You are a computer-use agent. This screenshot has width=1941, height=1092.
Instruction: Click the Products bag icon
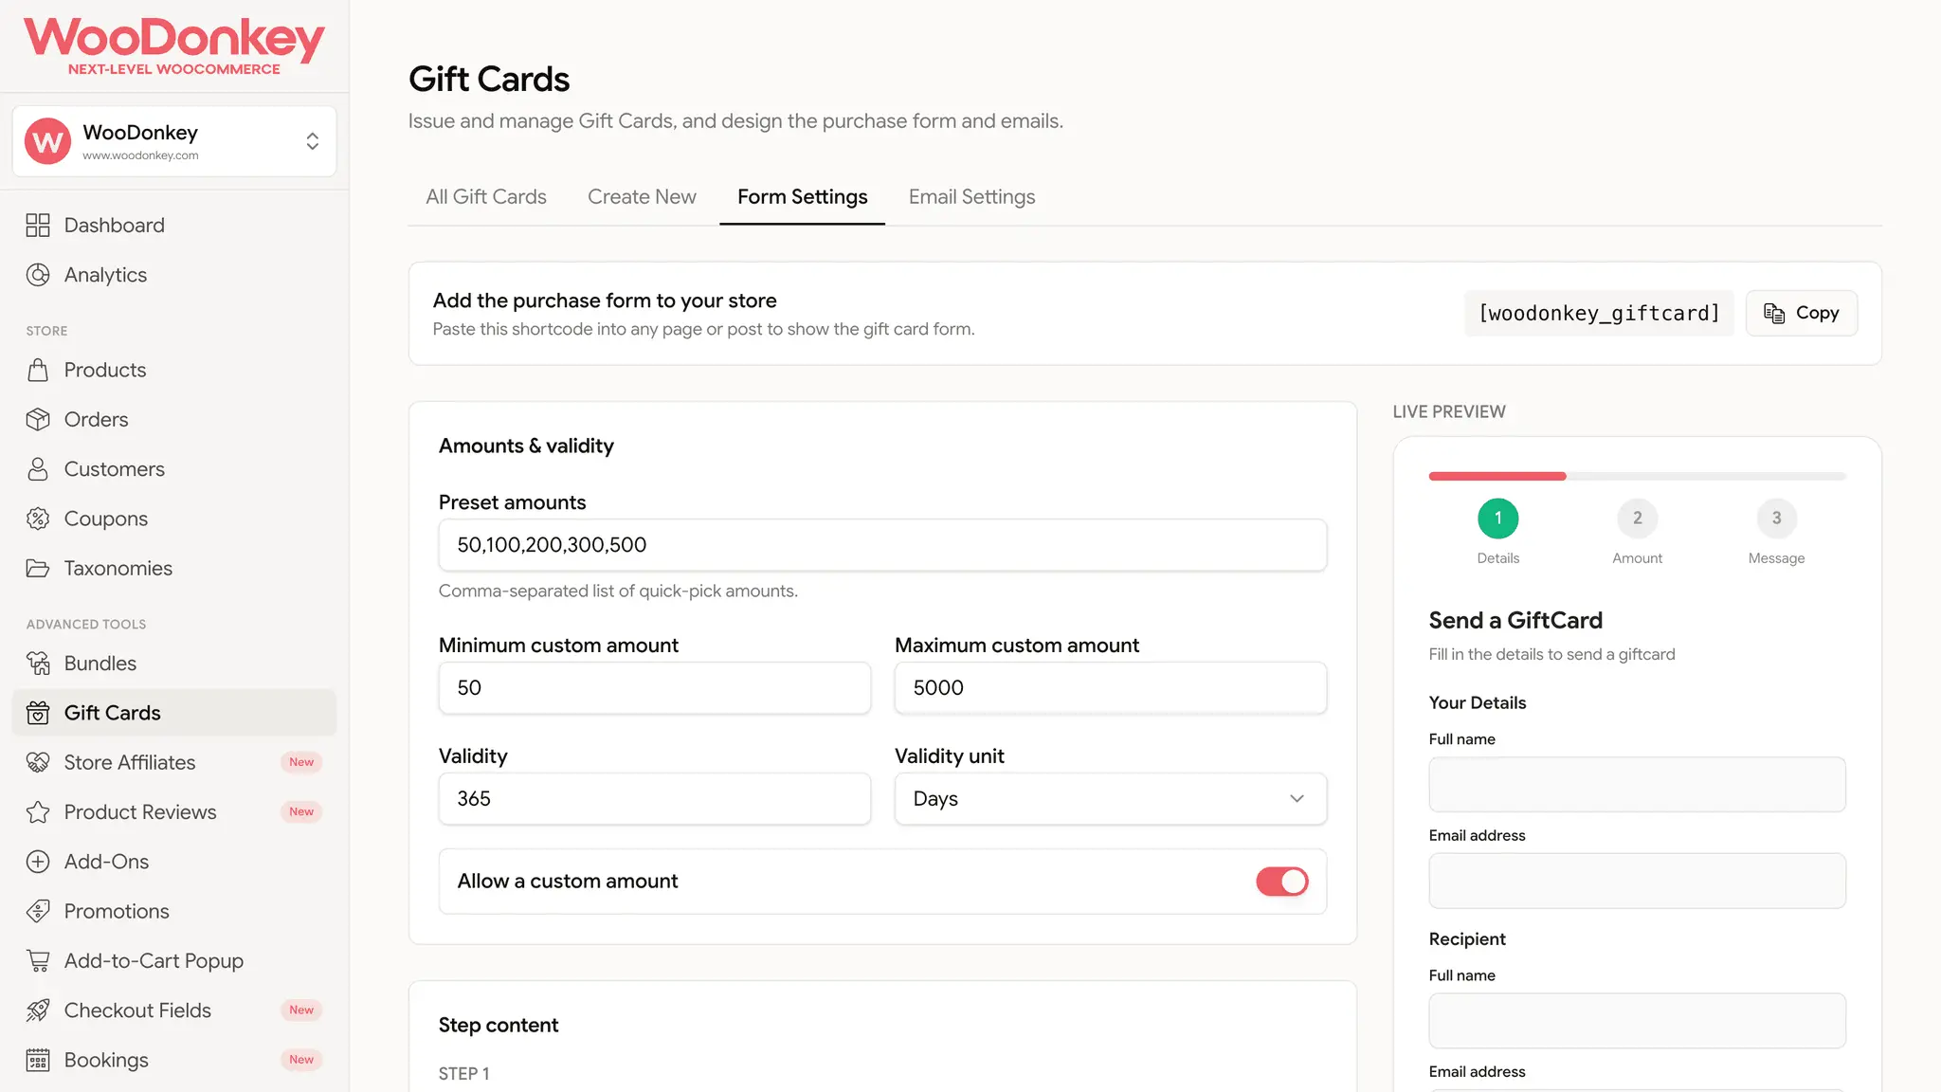(x=38, y=370)
